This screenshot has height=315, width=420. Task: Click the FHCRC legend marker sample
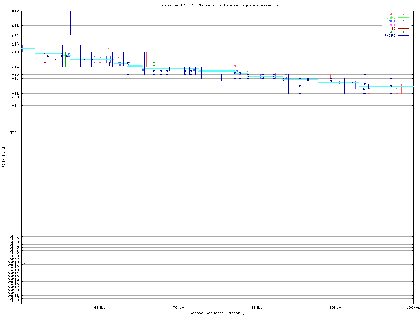pos(403,36)
